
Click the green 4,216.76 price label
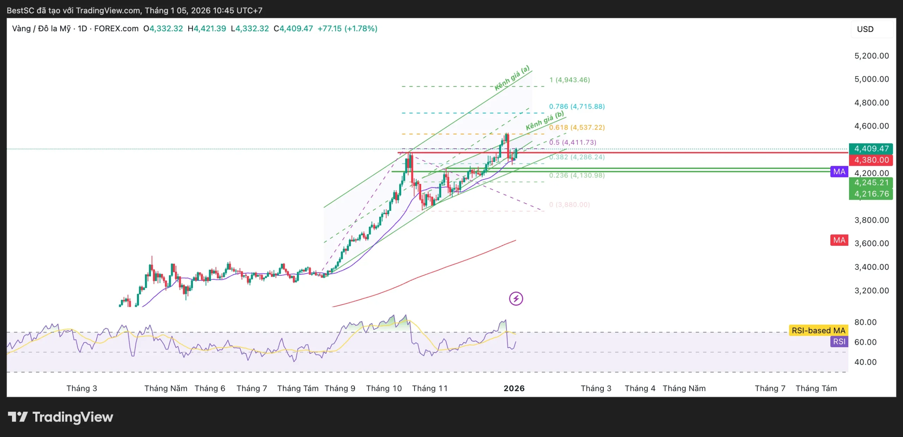[871, 194]
